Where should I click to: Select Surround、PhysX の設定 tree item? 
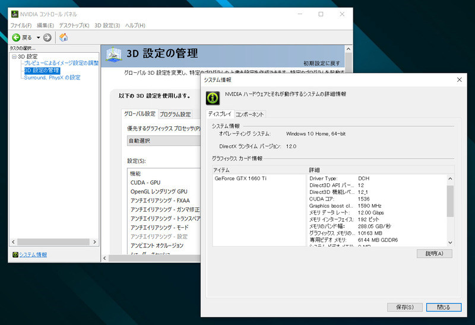[52, 78]
